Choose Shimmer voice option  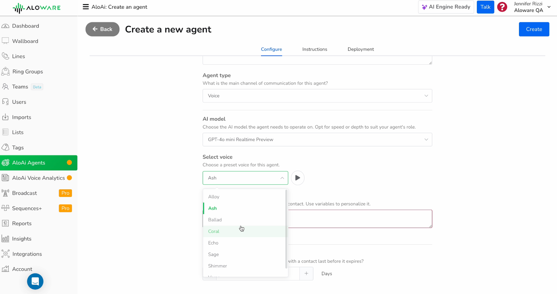(244, 266)
